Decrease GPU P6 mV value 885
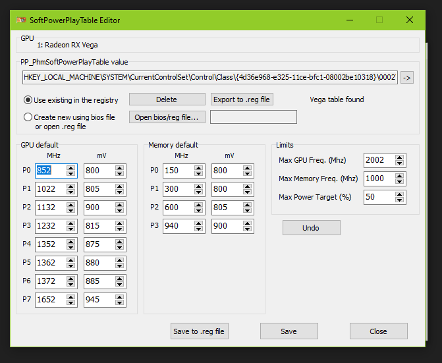 pyautogui.click(x=119, y=285)
